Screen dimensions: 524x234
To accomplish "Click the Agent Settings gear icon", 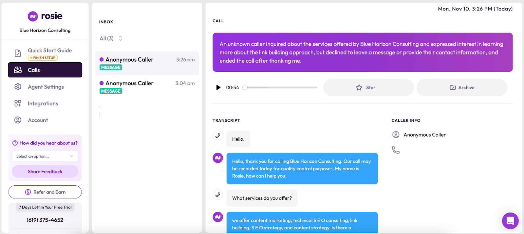I will (18, 87).
